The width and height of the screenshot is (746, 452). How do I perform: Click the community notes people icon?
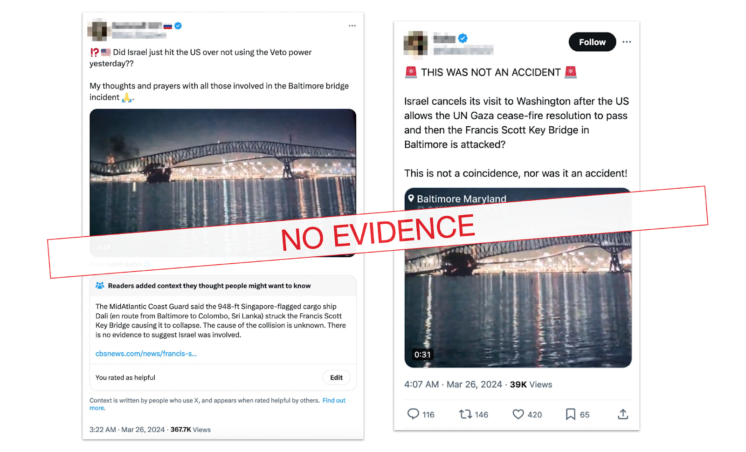tap(100, 286)
